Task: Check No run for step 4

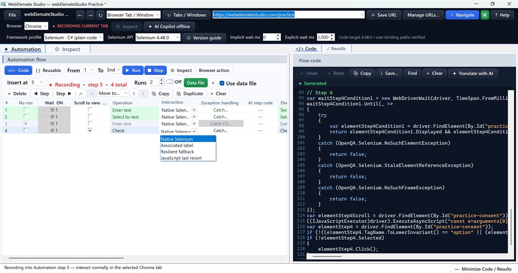Action: click(x=26, y=130)
